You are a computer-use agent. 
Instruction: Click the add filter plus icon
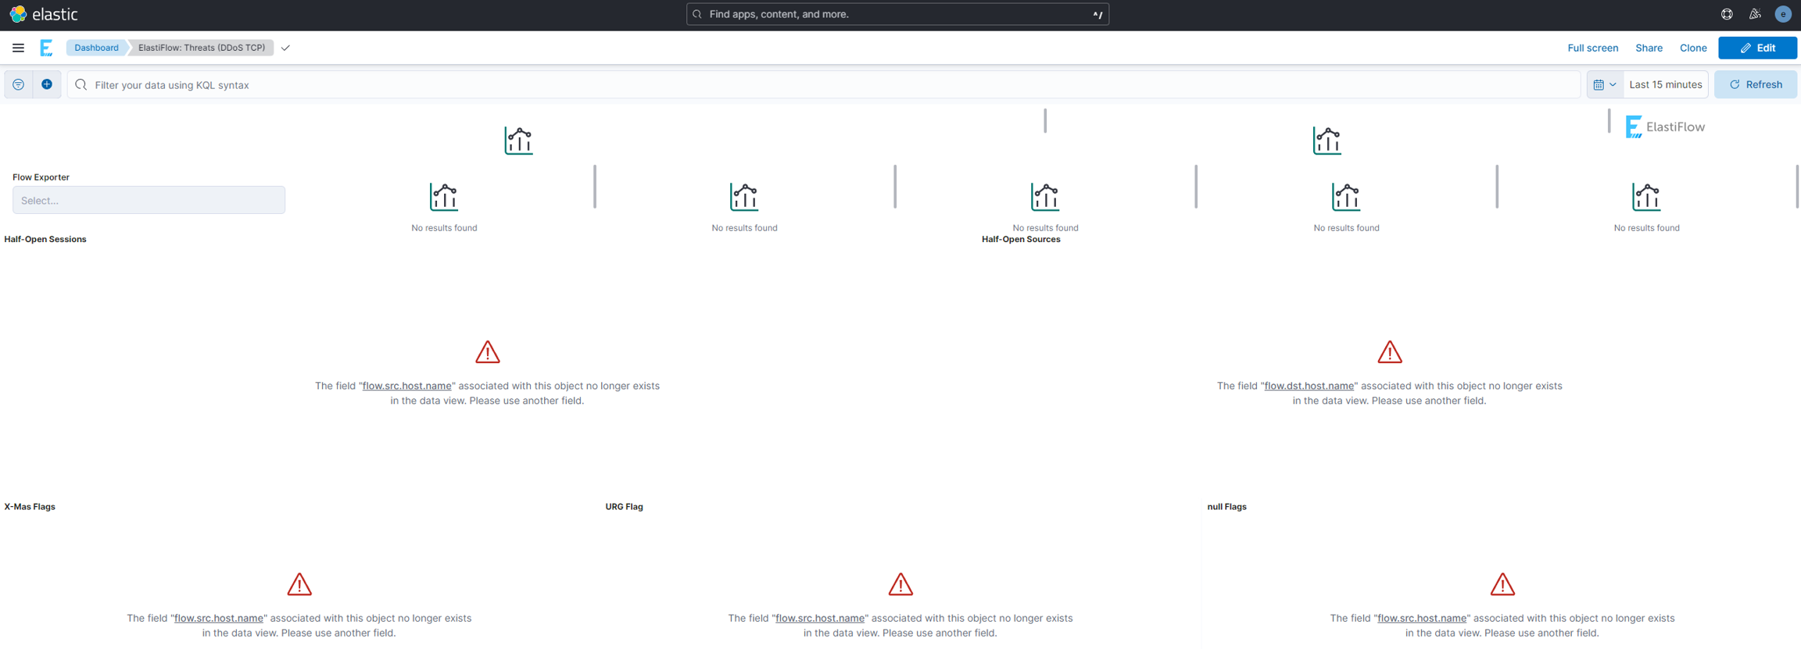(x=47, y=84)
